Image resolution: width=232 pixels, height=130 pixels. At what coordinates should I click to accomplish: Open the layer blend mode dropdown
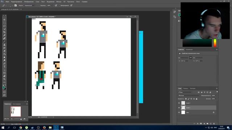click(189, 95)
